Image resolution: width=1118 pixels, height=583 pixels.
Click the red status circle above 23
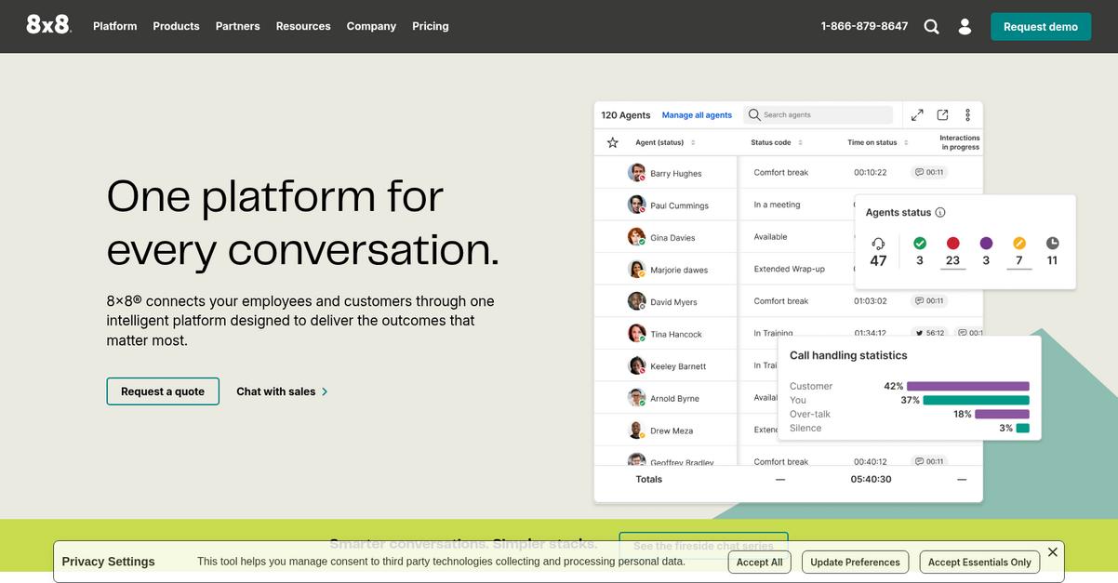click(952, 243)
